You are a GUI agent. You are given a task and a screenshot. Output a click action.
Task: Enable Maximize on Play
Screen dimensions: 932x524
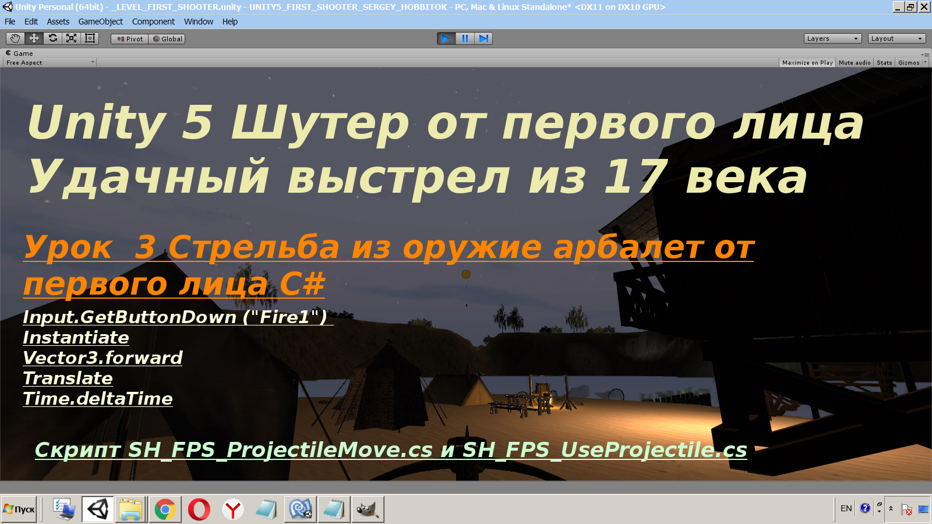pos(806,62)
